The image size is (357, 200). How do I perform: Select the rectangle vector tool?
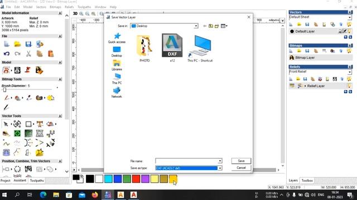(28, 124)
